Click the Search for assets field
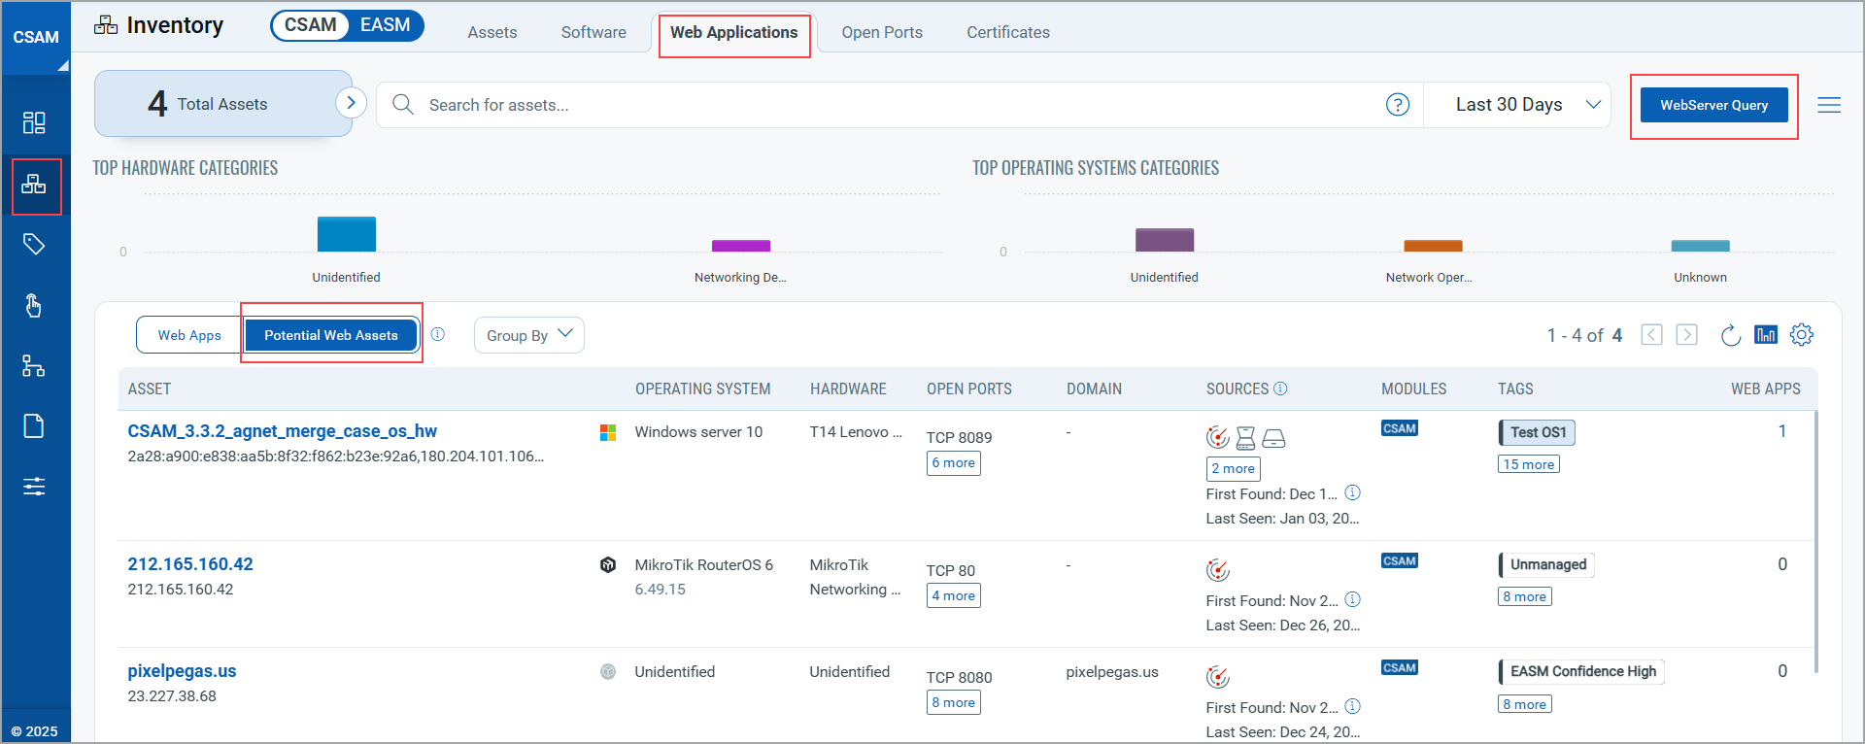This screenshot has height=744, width=1865. point(899,105)
